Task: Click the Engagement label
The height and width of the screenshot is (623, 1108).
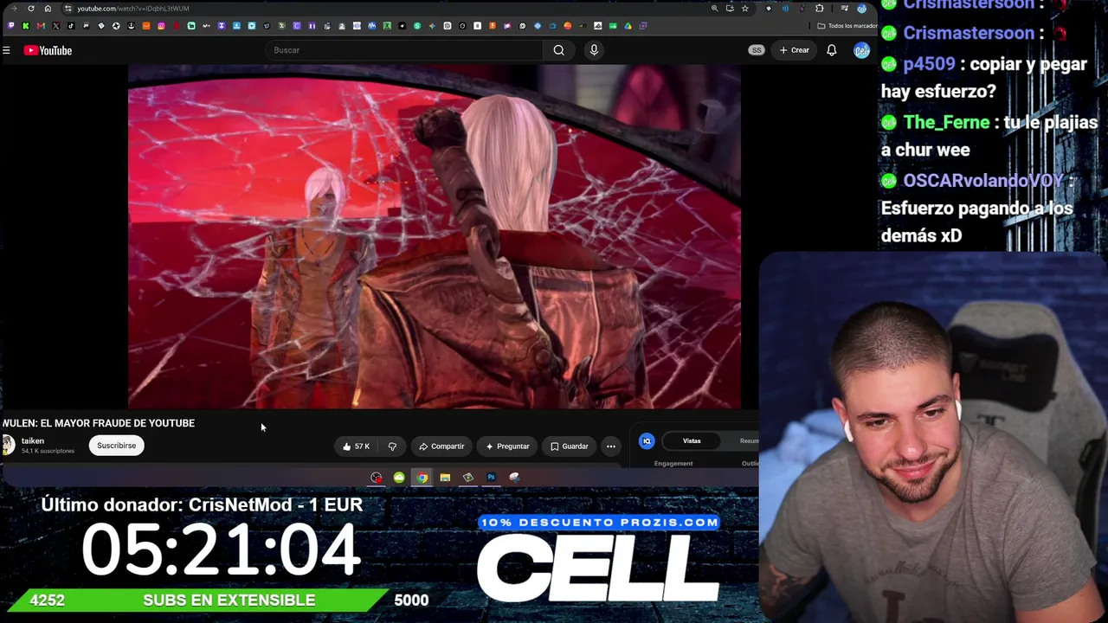Action: pyautogui.click(x=673, y=464)
